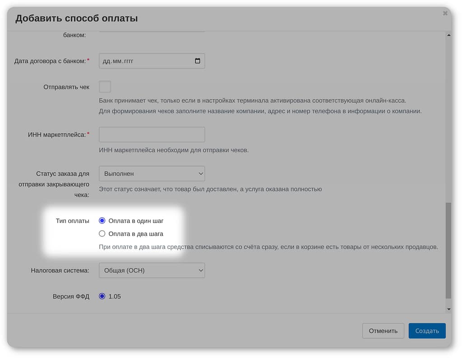Close the Добавить способ оплаты dialog
This screenshot has height=358, width=462.
[x=445, y=14]
